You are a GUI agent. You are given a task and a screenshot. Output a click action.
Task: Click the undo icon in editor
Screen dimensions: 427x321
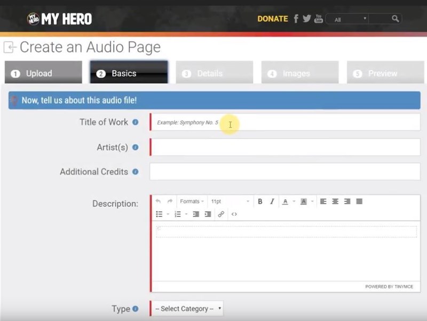click(x=158, y=201)
